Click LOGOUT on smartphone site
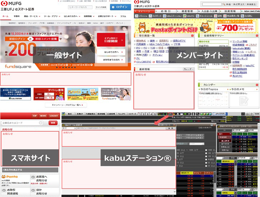 [x=54, y=116]
